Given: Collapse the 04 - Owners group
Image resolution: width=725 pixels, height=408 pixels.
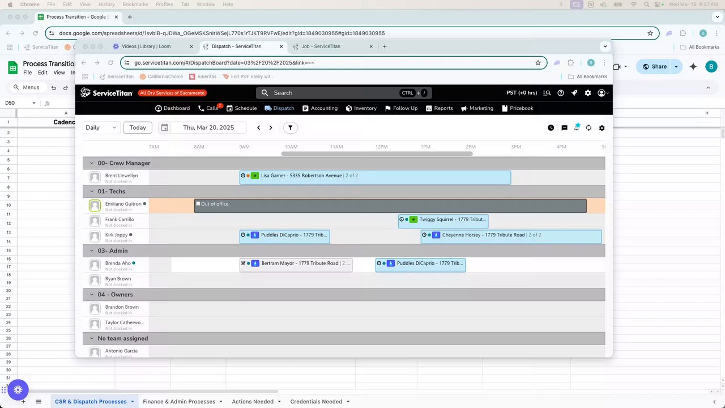Looking at the screenshot, I should point(91,295).
